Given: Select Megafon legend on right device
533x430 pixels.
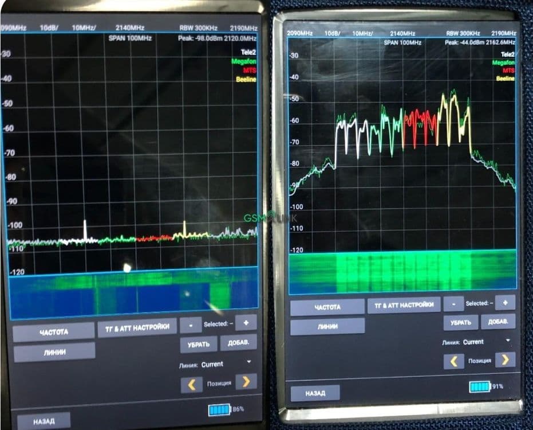Looking at the screenshot, I should tap(503, 62).
